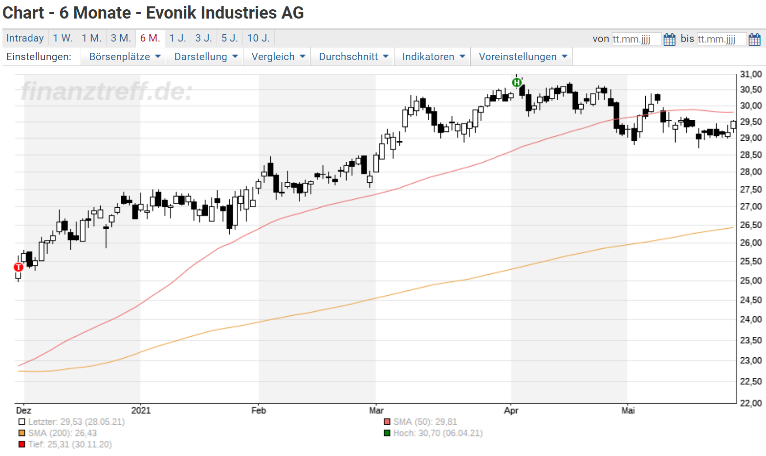
Task: Select the 1 M. time range tab
Action: [x=91, y=38]
